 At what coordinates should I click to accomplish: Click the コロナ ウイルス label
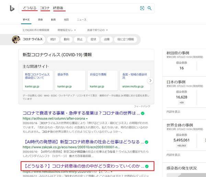click(x=33, y=39)
